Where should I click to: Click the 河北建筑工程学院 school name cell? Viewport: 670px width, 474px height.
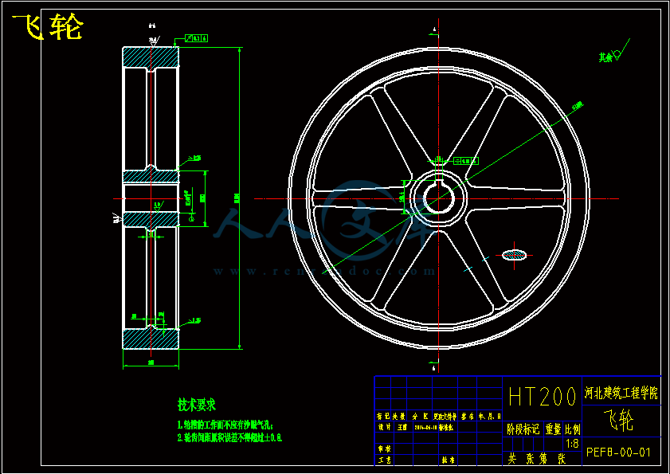[621, 393]
